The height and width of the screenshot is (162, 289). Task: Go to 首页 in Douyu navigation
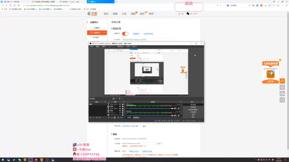tap(106, 14)
